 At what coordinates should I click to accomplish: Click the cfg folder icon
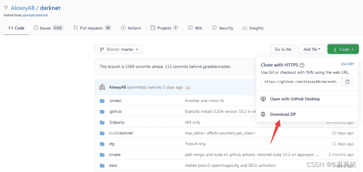pos(102,144)
